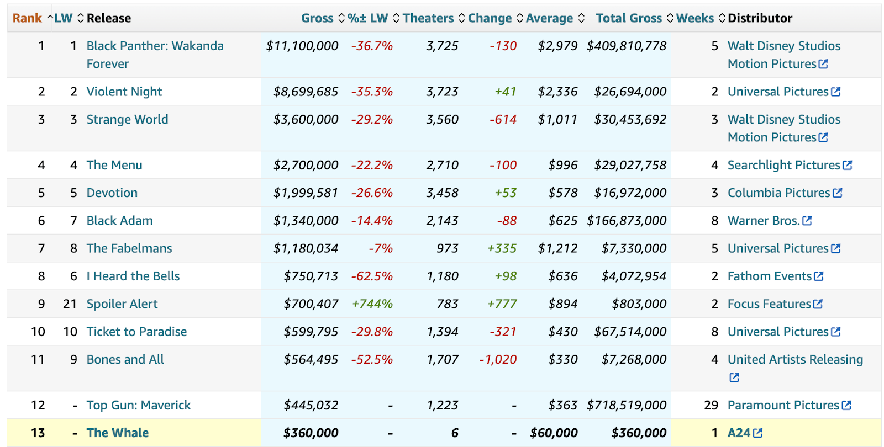Click external link icon in Ticket to Paradise row
This screenshot has height=447, width=884.
(836, 332)
